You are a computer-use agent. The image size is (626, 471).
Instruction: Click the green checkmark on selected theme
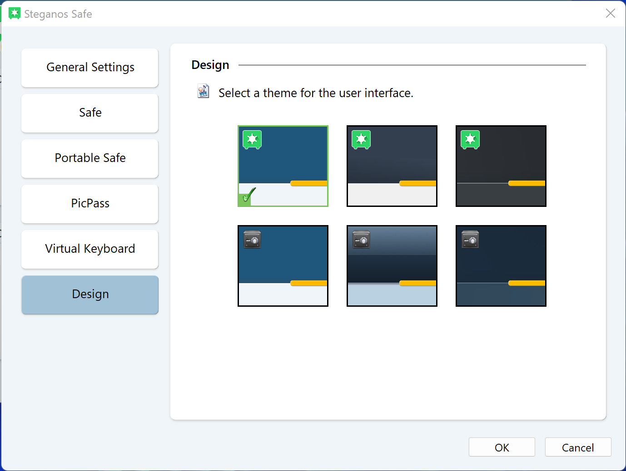point(248,196)
